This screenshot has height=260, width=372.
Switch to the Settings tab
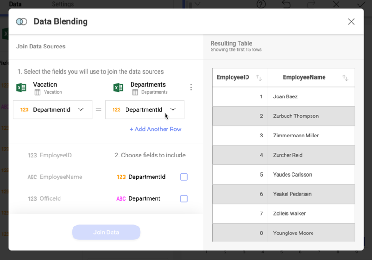[63, 4]
